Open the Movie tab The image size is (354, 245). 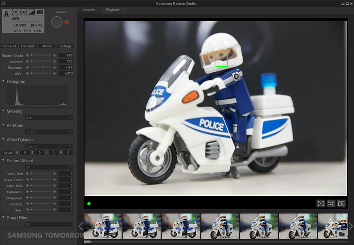coord(47,46)
